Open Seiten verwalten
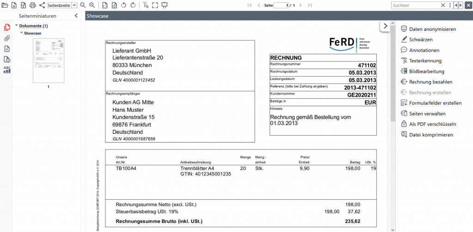473x232 pixels. click(x=423, y=113)
